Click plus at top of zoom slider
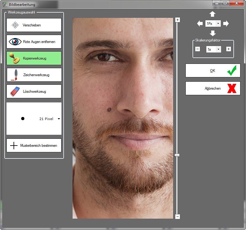246x230 pixels. [x=177, y=20]
